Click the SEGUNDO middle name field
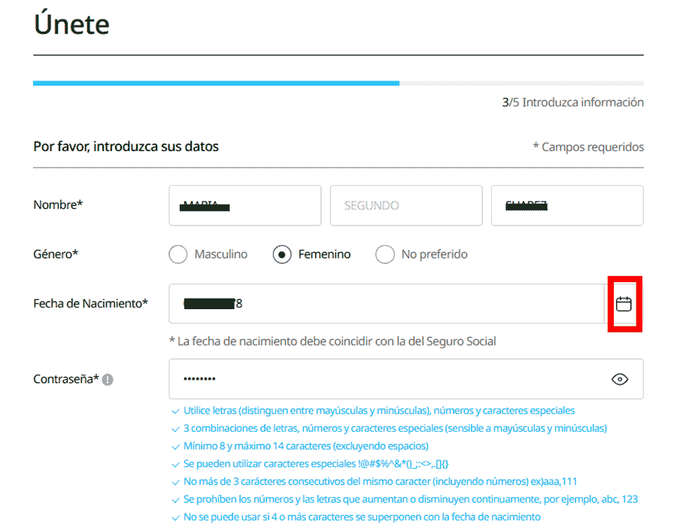Screen dimensions: 677x525 click(x=406, y=205)
